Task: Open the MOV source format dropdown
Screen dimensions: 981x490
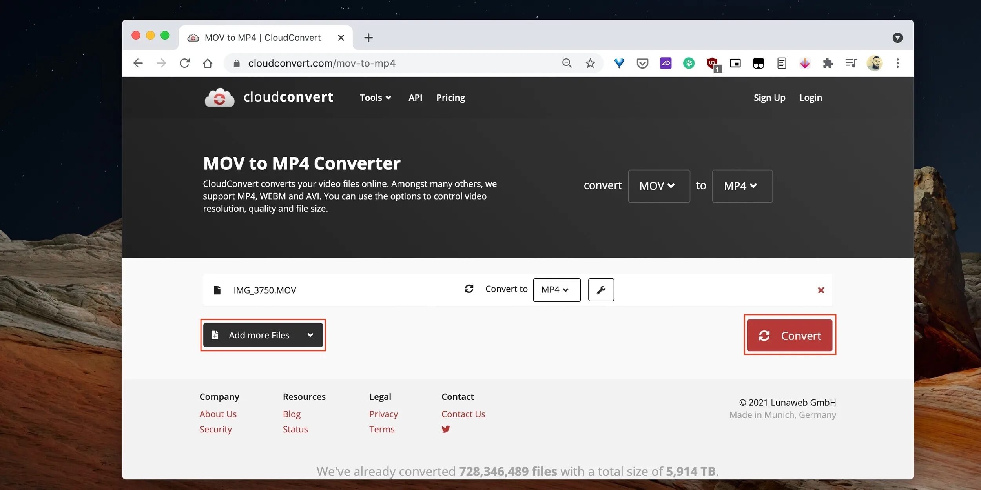Action: pos(659,186)
